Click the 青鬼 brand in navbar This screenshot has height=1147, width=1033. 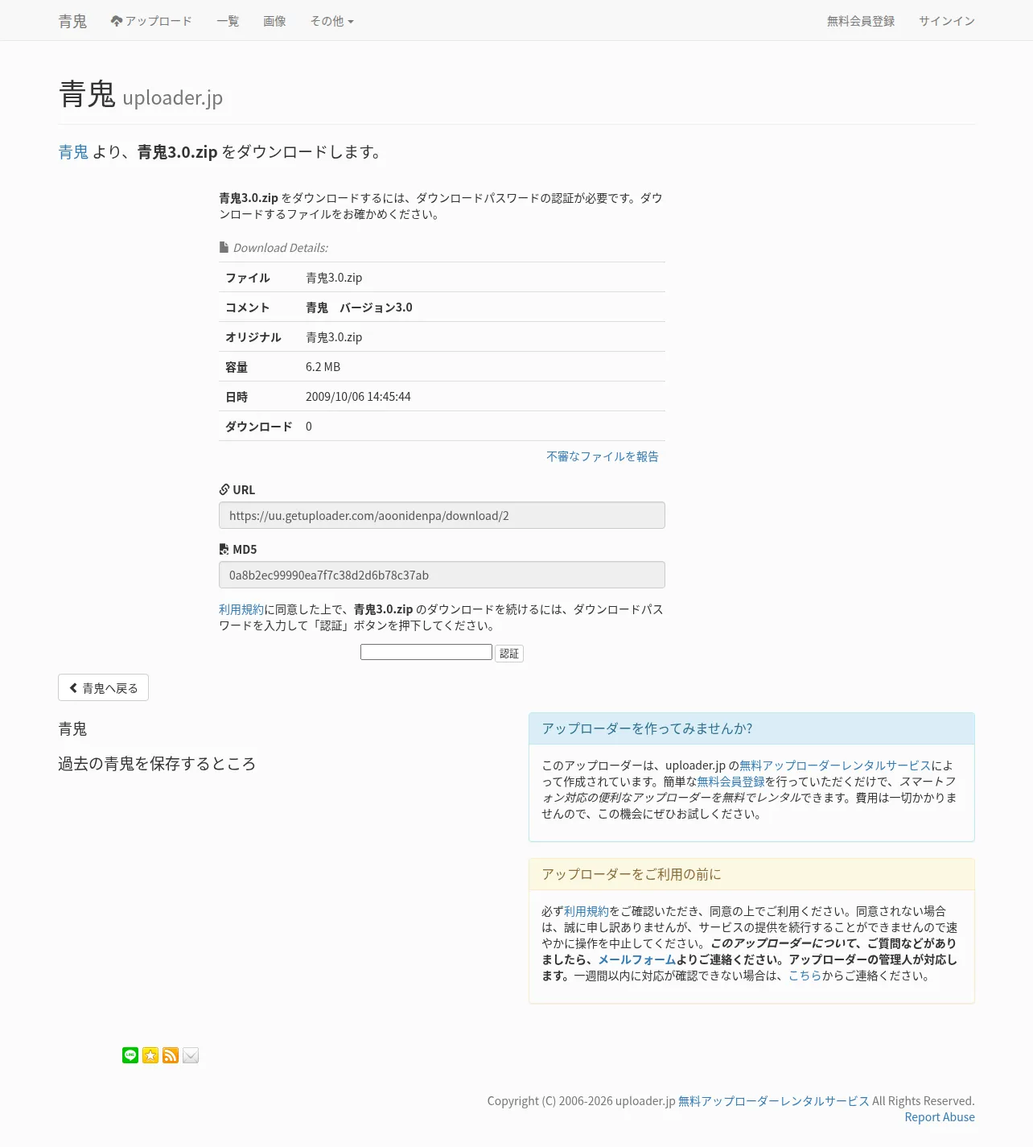click(x=72, y=21)
